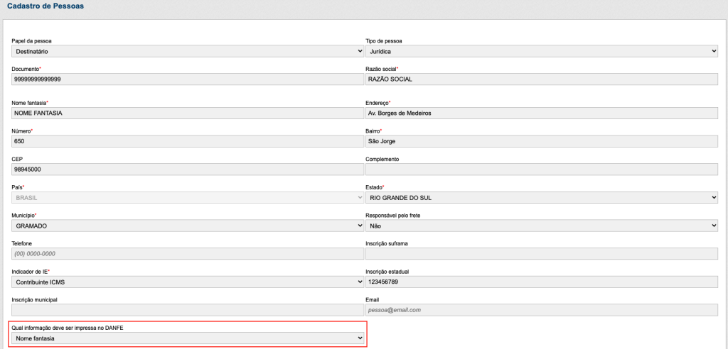The width and height of the screenshot is (728, 349).
Task: Click the CEP input field
Action: 188,170
